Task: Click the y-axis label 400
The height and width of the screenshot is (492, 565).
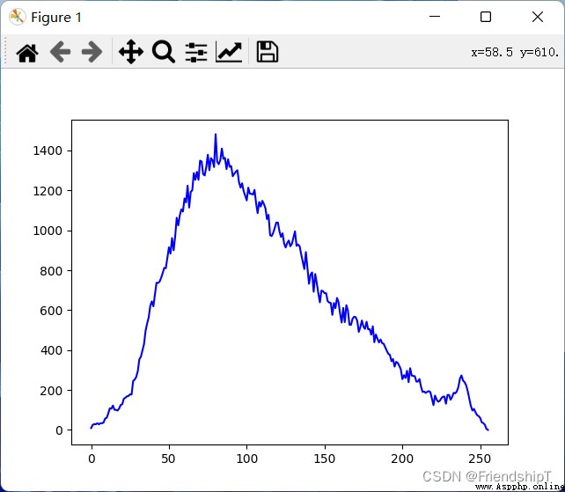Action: click(x=51, y=350)
